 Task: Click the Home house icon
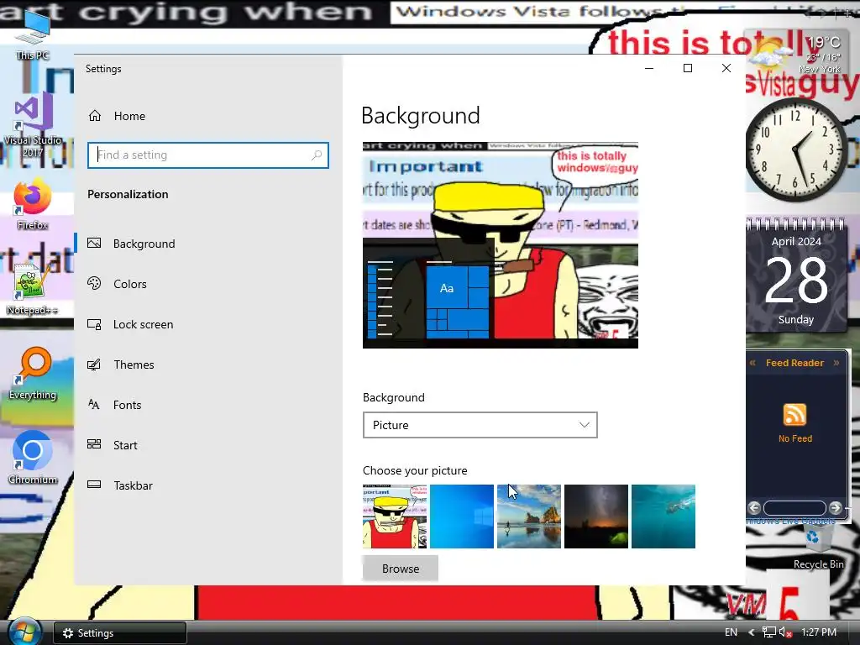coord(95,116)
